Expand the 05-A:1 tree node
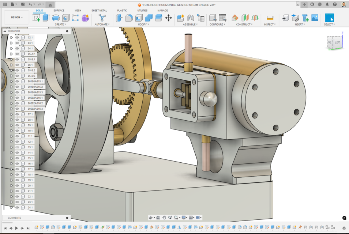The image size is (349, 234). [12, 54]
